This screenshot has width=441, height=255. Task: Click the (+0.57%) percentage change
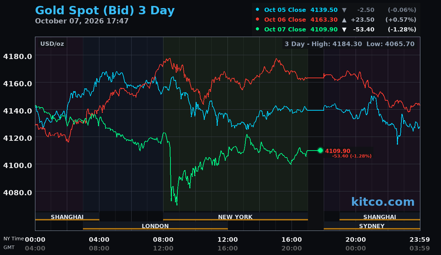tap(401, 20)
